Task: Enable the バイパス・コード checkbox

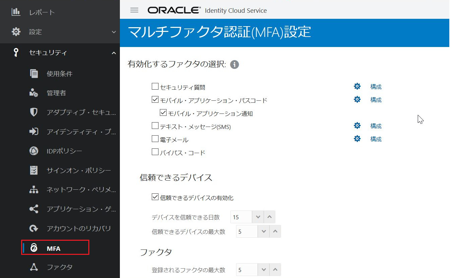Action: pyautogui.click(x=155, y=152)
